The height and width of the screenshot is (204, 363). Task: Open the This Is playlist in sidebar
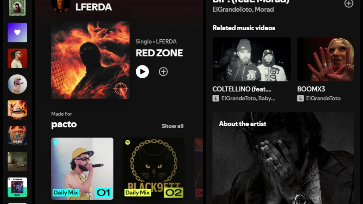tap(17, 187)
